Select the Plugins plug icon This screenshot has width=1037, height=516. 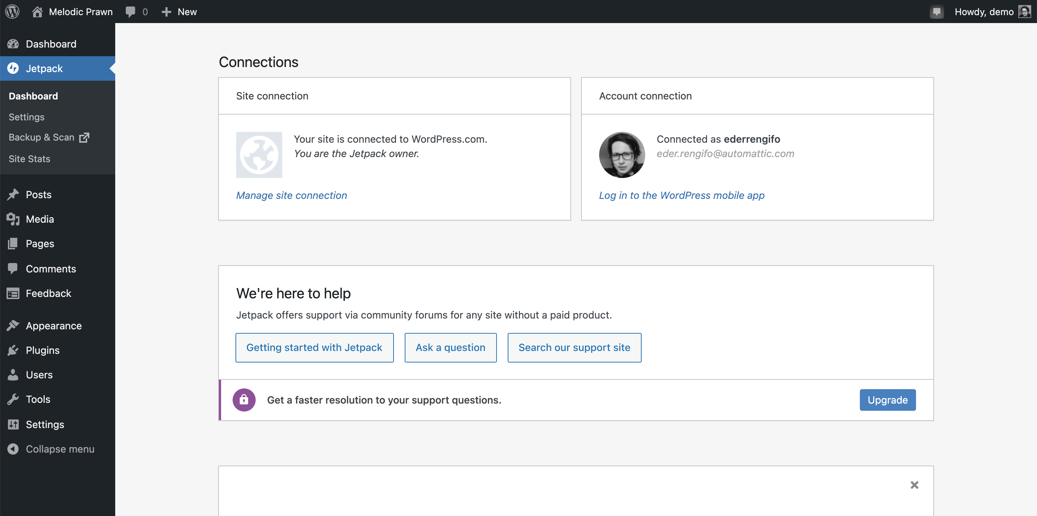pyautogui.click(x=13, y=350)
